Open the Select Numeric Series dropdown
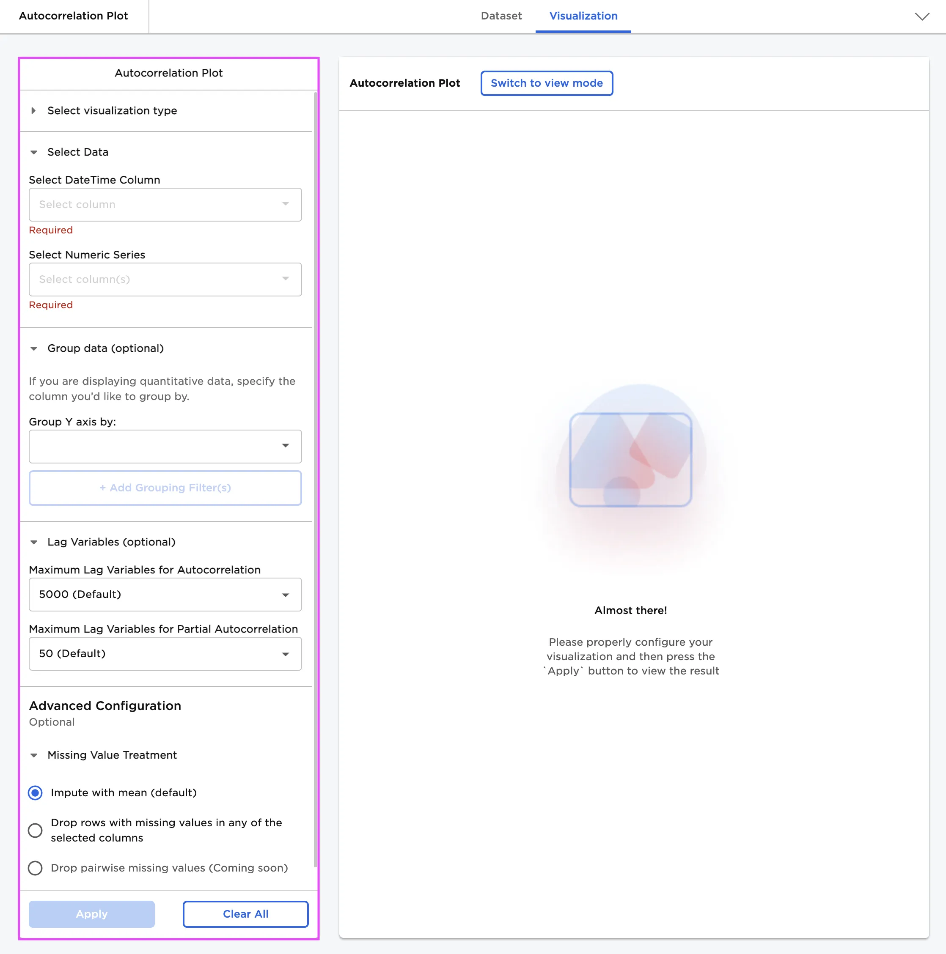Screen dimensions: 946x954 coord(165,280)
